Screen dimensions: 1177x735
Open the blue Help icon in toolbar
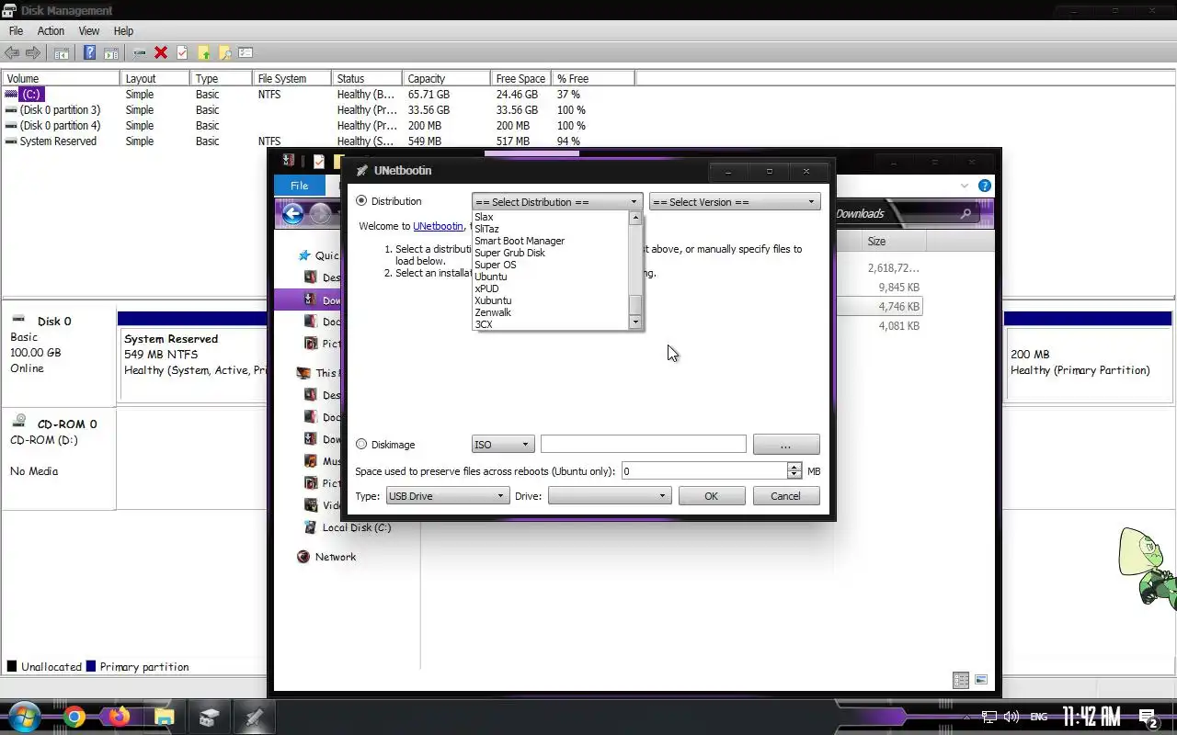[89, 53]
